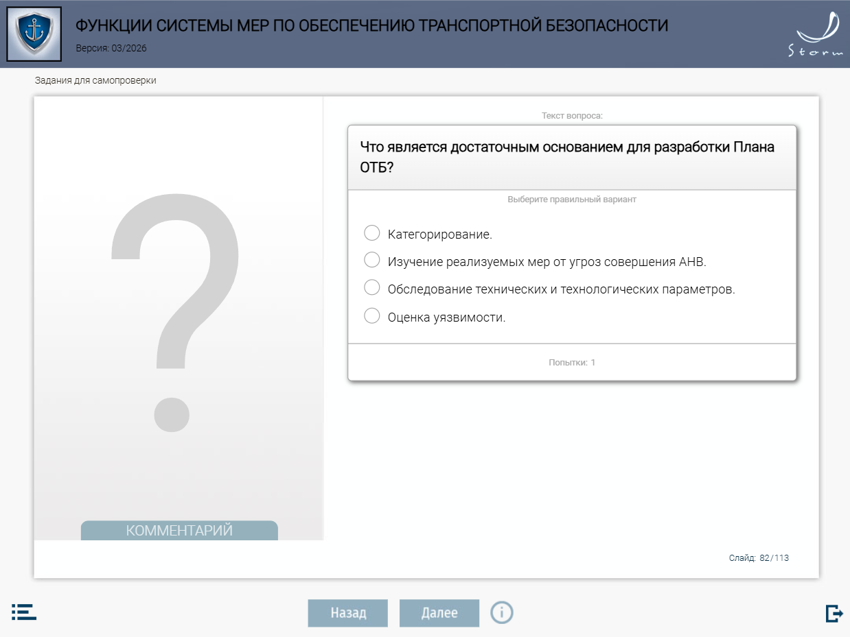Click the "Попытки: 1" attempts counter

[571, 362]
